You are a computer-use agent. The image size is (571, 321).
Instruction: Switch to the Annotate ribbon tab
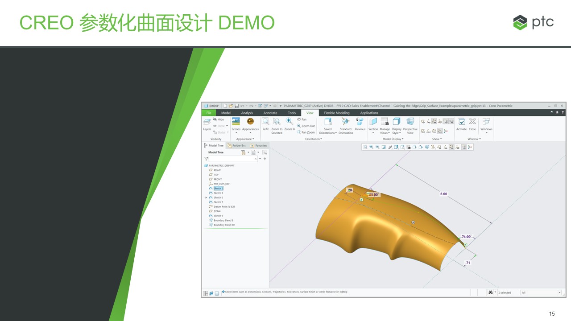pos(270,113)
